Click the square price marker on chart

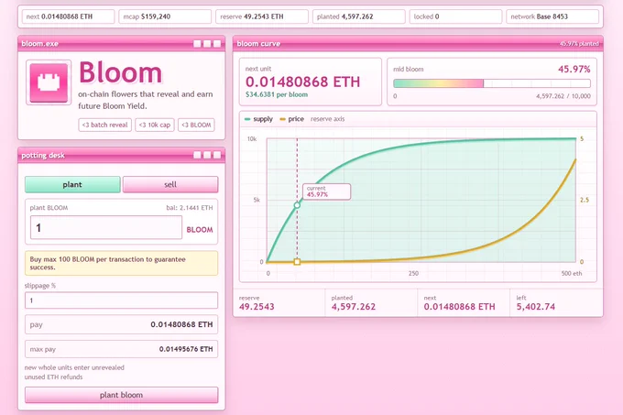click(297, 262)
